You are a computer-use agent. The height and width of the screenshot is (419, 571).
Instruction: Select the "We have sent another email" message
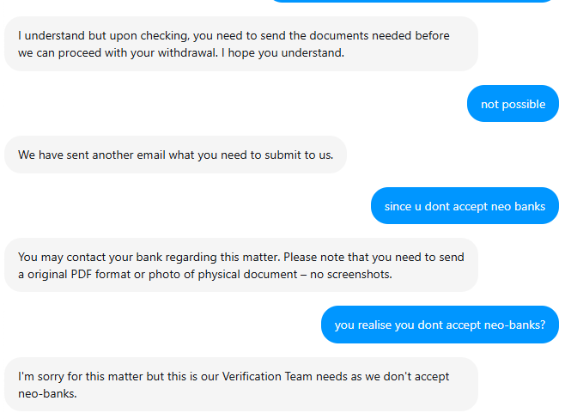point(175,155)
